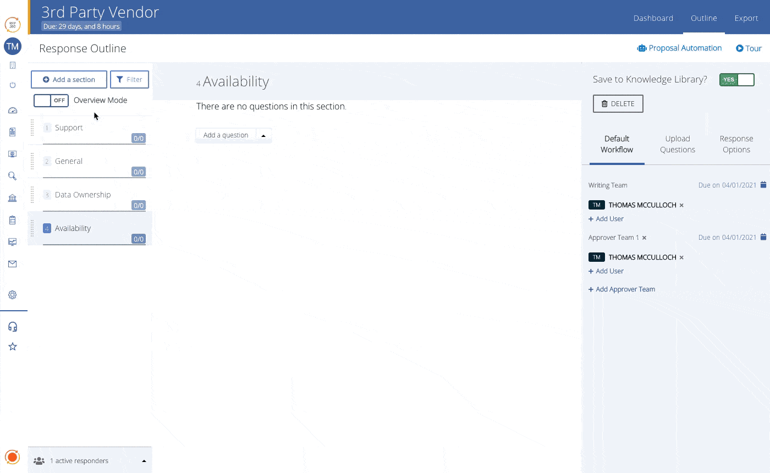Go to the Export tab

746,18
